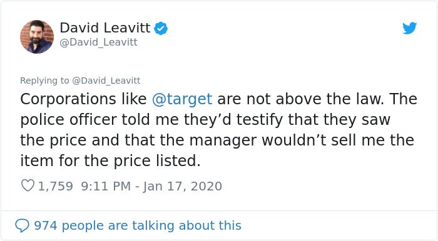This screenshot has height=241, width=438.
Task: Click the @David_Leavitt handle under the name
Action: tap(99, 42)
